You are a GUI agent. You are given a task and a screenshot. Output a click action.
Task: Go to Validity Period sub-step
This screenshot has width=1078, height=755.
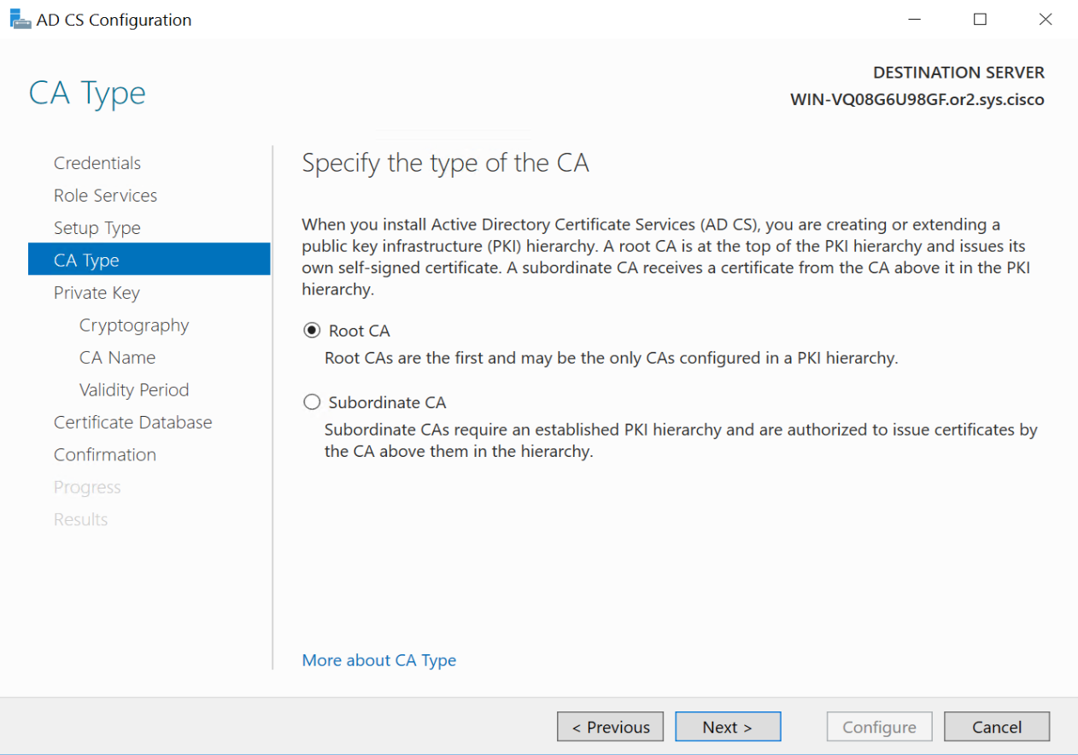pos(134,390)
